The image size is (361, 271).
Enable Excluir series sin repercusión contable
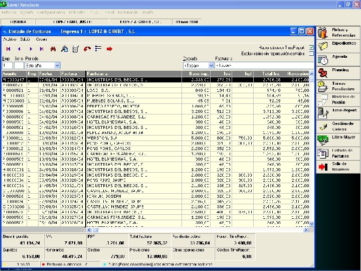click(311, 54)
